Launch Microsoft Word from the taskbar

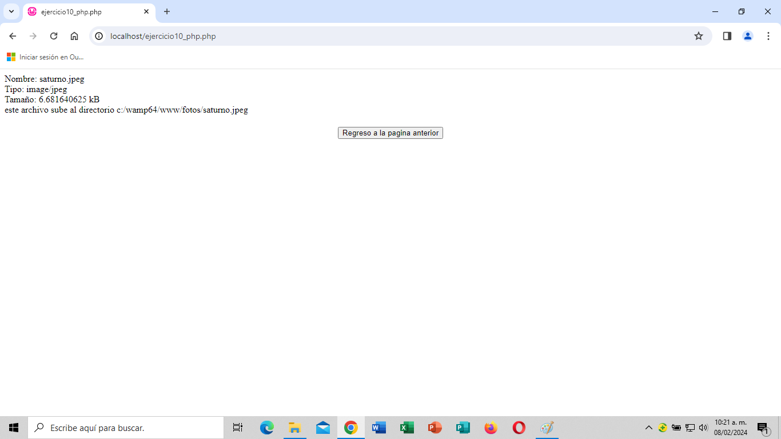point(378,428)
